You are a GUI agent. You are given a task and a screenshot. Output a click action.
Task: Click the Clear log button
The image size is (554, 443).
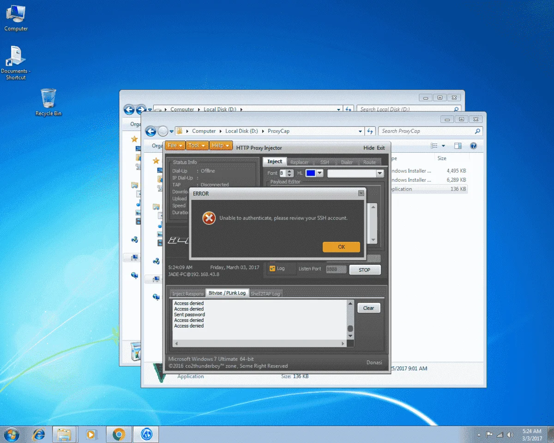pos(368,308)
